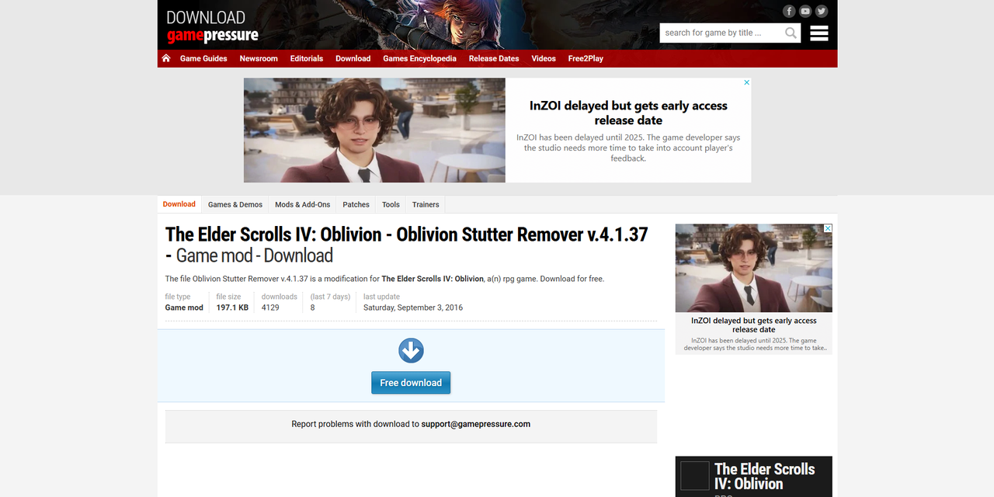Switch to the Trainers tab
Image resolution: width=994 pixels, height=497 pixels.
[426, 205]
